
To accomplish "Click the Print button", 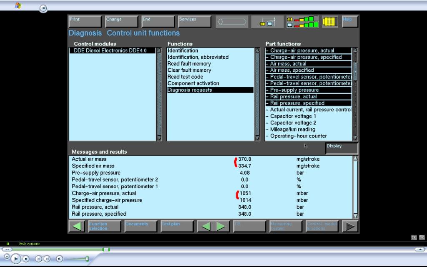I will pos(85,22).
